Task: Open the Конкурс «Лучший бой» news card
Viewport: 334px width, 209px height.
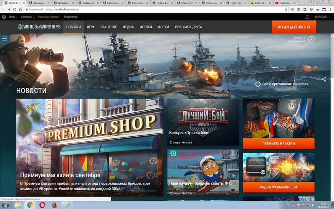Action: click(203, 122)
